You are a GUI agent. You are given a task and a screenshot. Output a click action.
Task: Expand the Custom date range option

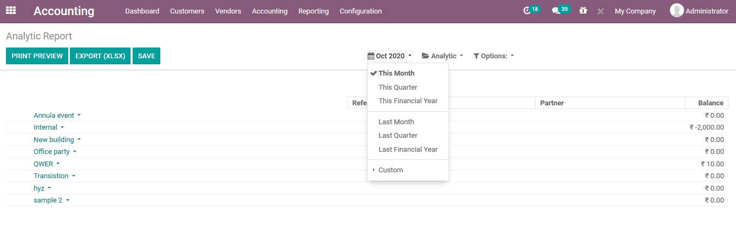(390, 170)
